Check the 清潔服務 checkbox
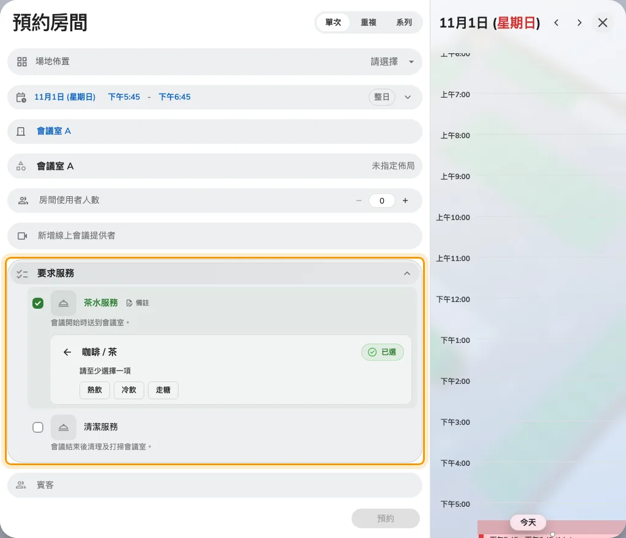This screenshot has height=538, width=626. pos(38,427)
